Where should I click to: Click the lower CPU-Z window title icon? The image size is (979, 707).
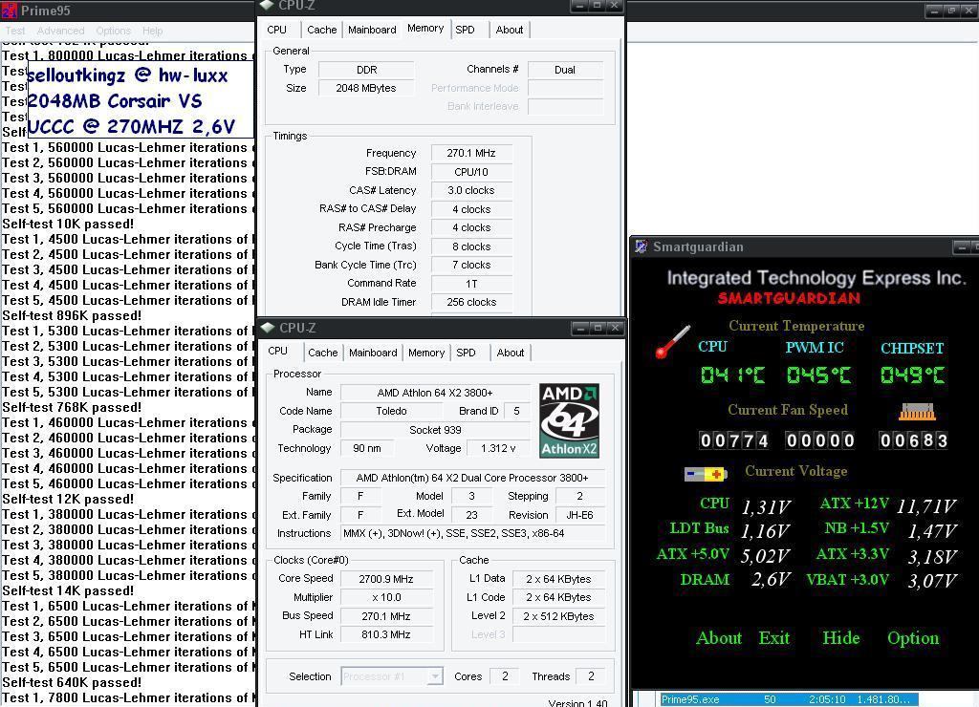[268, 328]
